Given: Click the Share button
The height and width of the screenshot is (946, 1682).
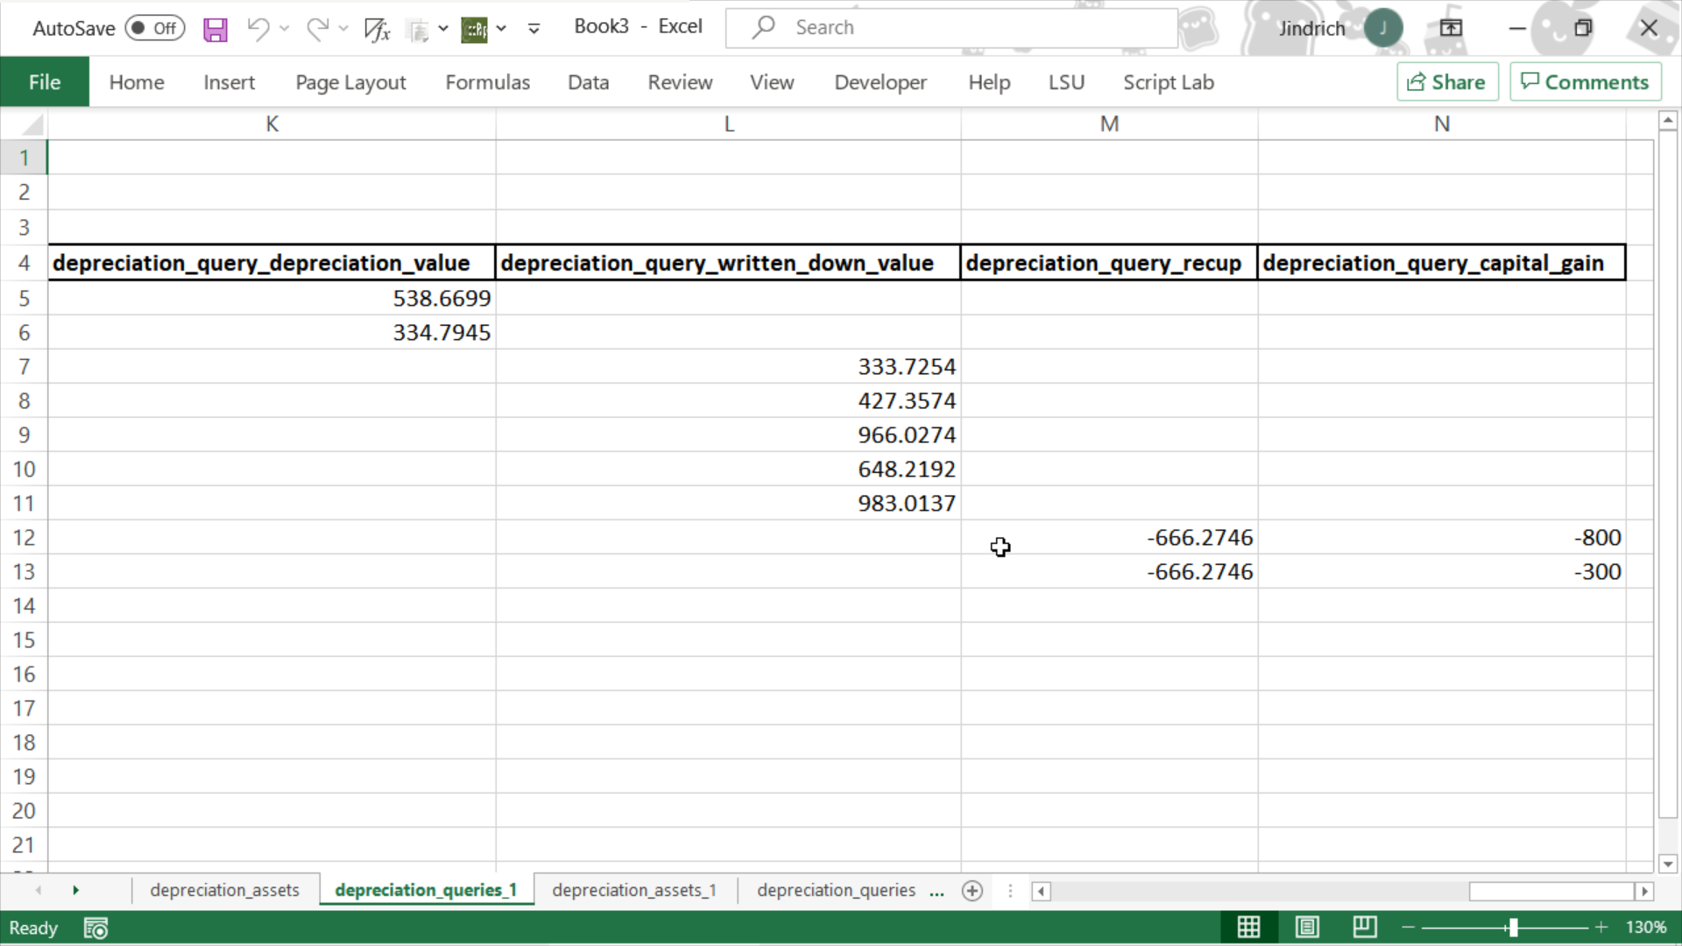Looking at the screenshot, I should click(x=1446, y=81).
